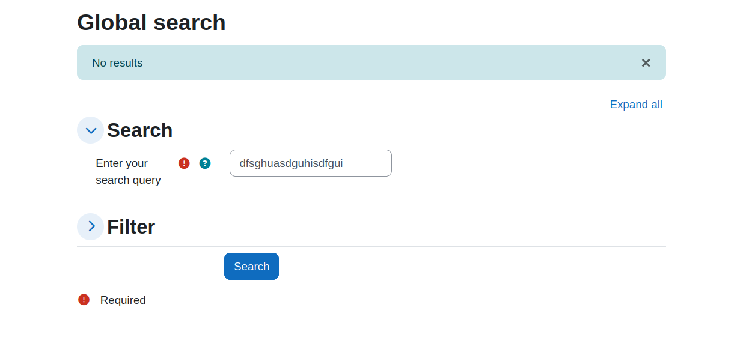Click the Expand all link
Image resolution: width=743 pixels, height=355 pixels.
[x=636, y=105]
